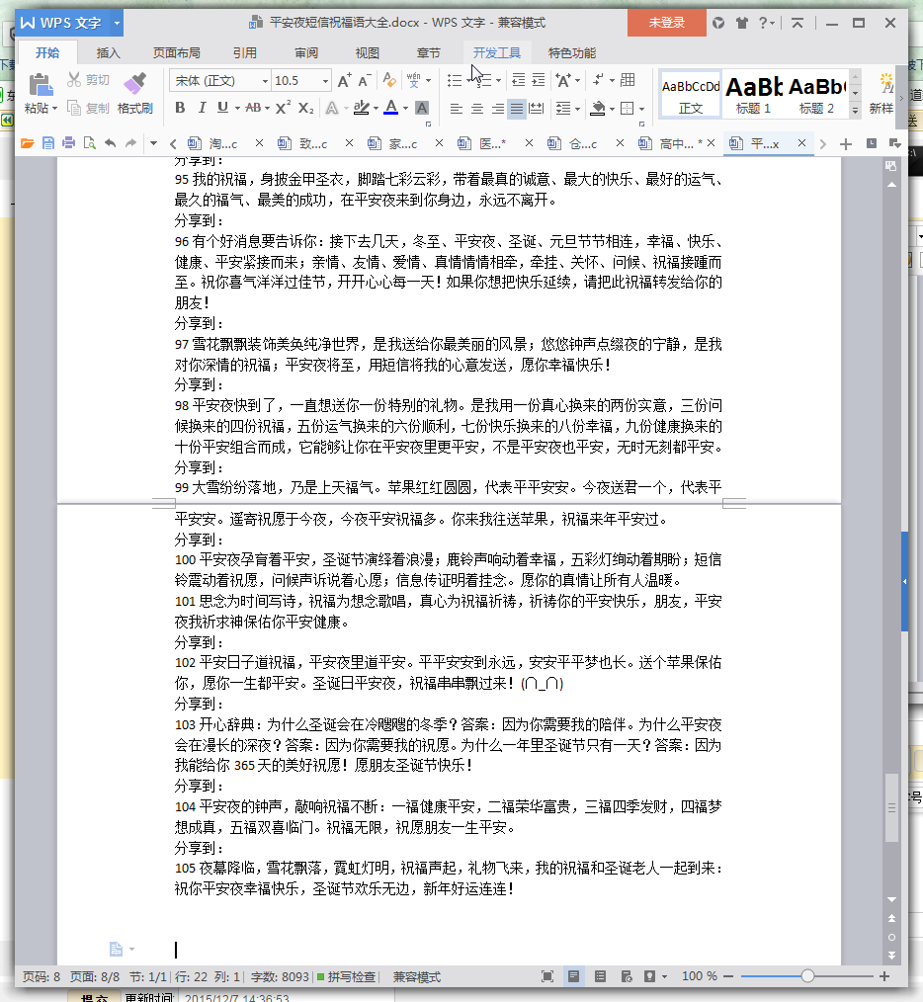The width and height of the screenshot is (923, 1002).
Task: Click the justify alignment icon
Action: pyautogui.click(x=517, y=109)
